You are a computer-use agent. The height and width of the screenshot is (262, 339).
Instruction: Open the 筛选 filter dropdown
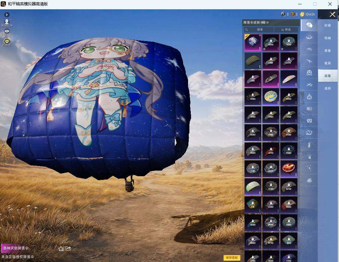click(x=286, y=29)
